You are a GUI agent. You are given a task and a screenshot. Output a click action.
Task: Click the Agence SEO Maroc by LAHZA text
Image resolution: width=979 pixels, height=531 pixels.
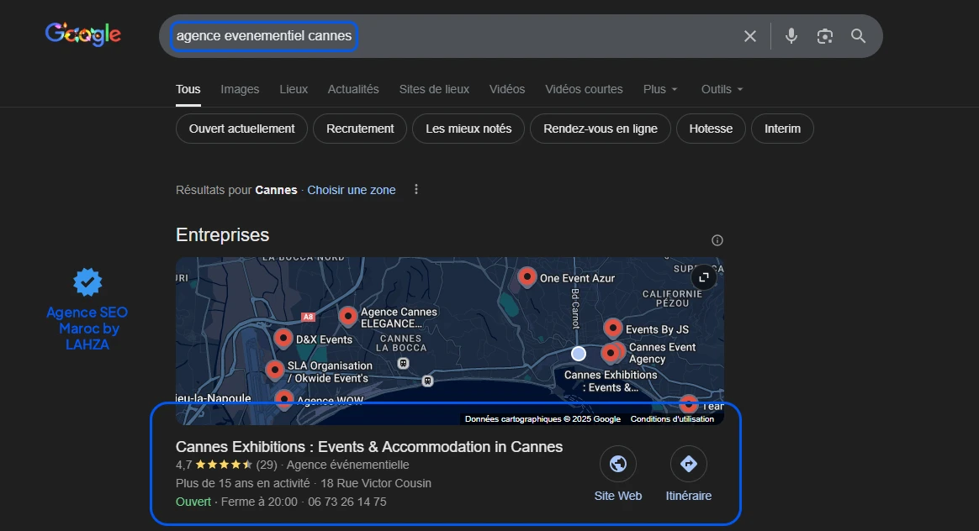pyautogui.click(x=87, y=329)
